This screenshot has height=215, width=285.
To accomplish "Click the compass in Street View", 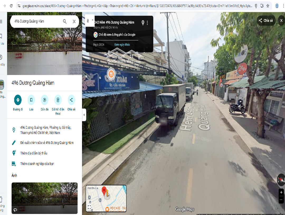I will coord(281,180).
